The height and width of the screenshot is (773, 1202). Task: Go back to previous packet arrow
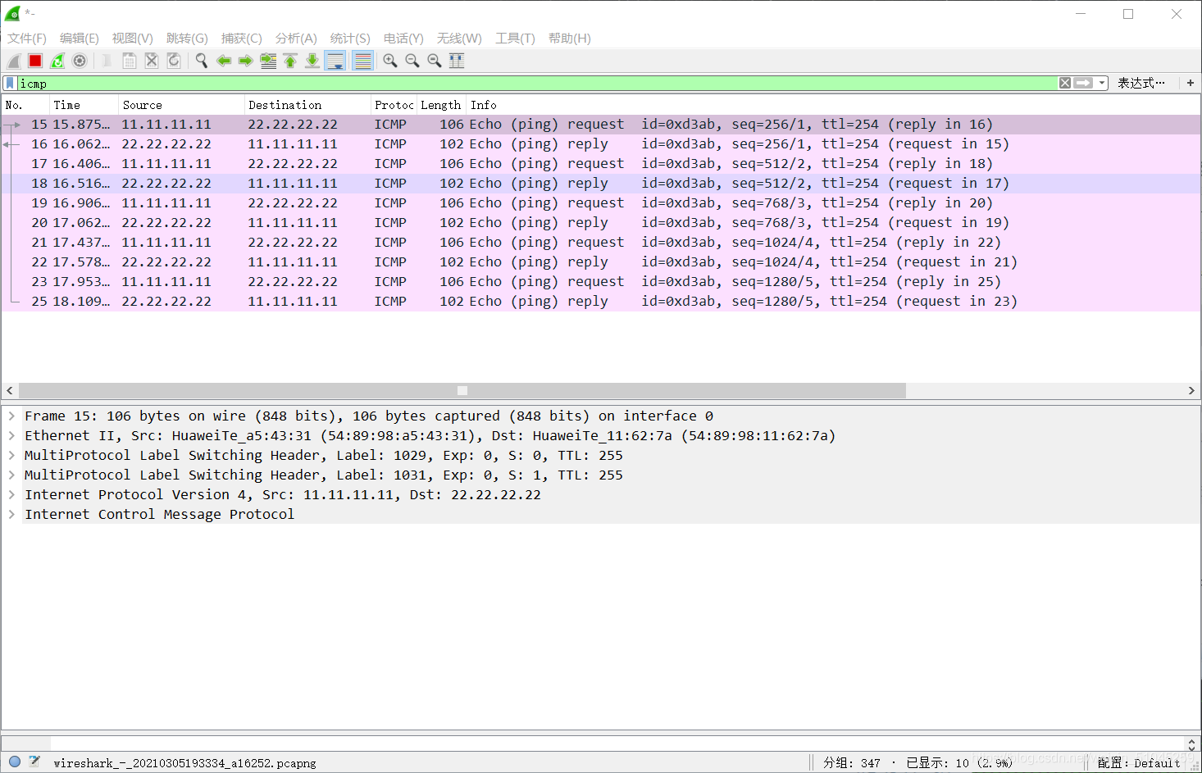tap(224, 61)
